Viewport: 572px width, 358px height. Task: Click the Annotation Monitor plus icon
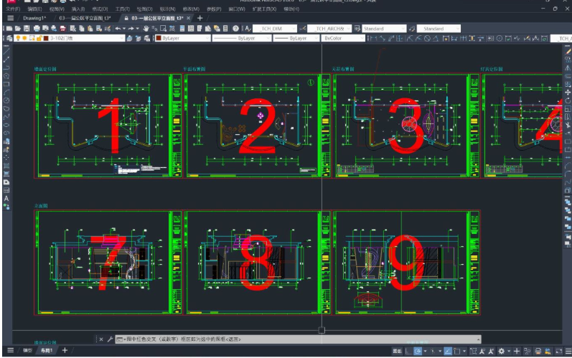[x=517, y=351]
